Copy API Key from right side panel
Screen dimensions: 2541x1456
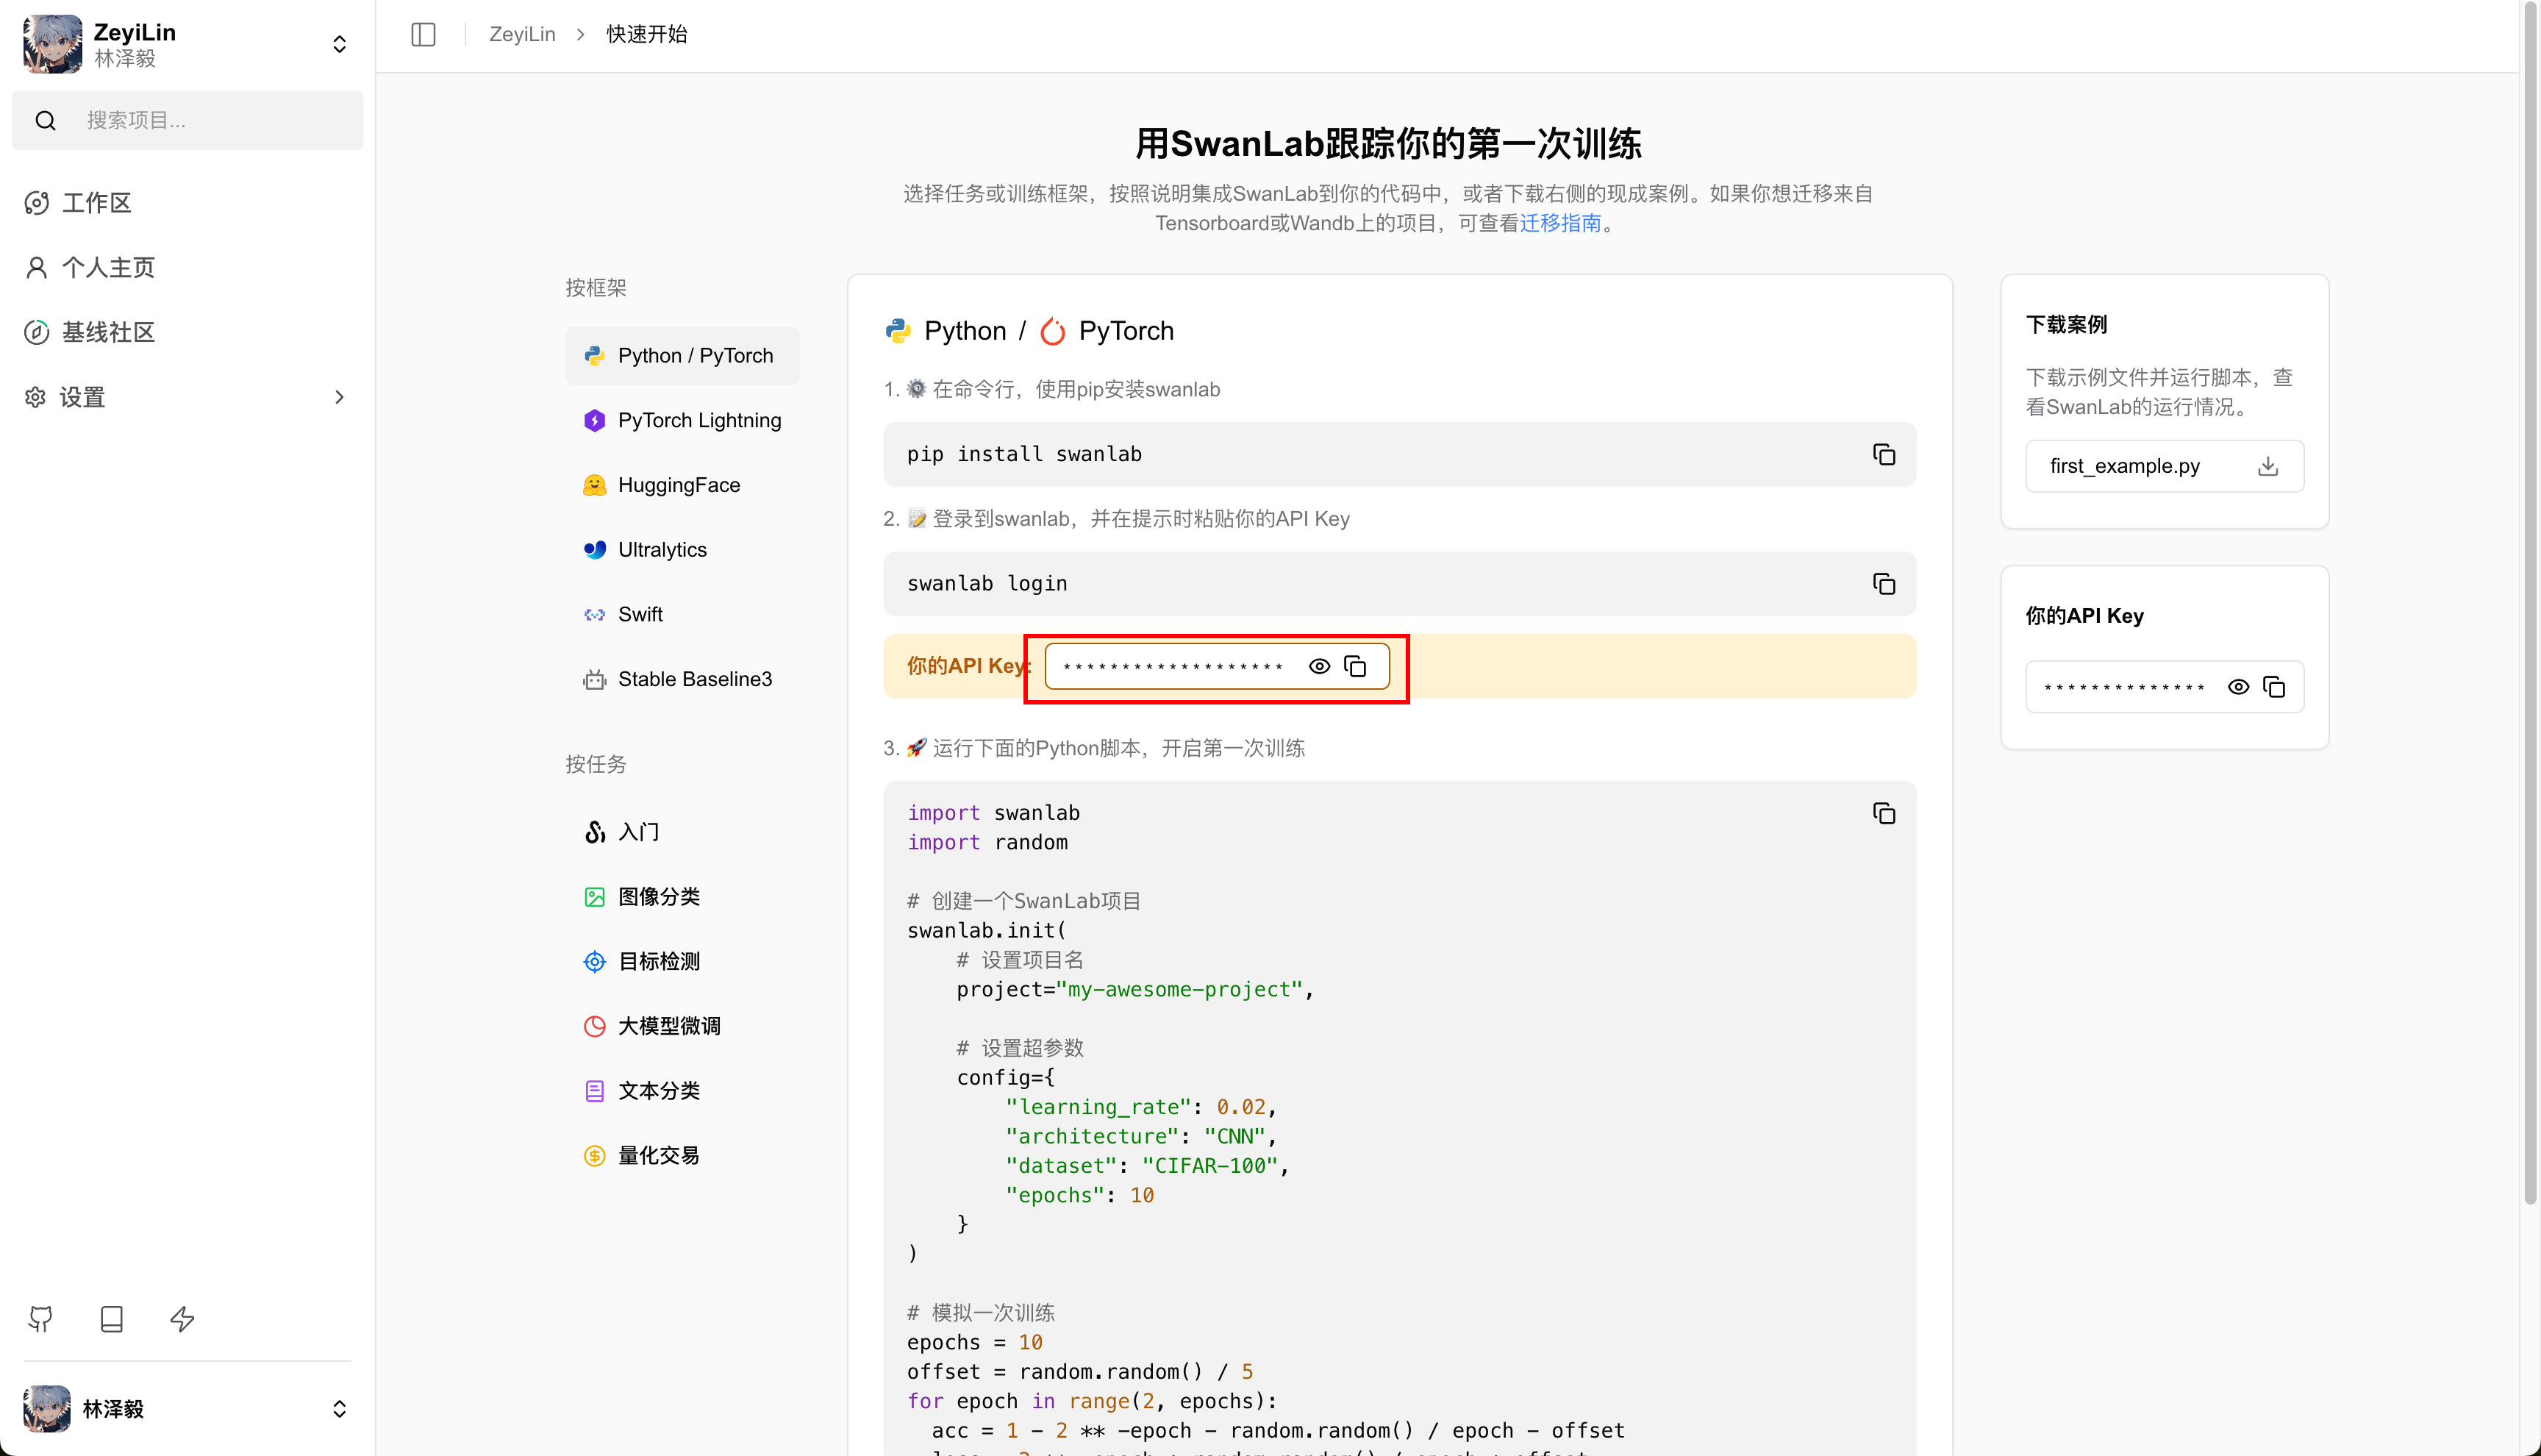(x=2274, y=687)
